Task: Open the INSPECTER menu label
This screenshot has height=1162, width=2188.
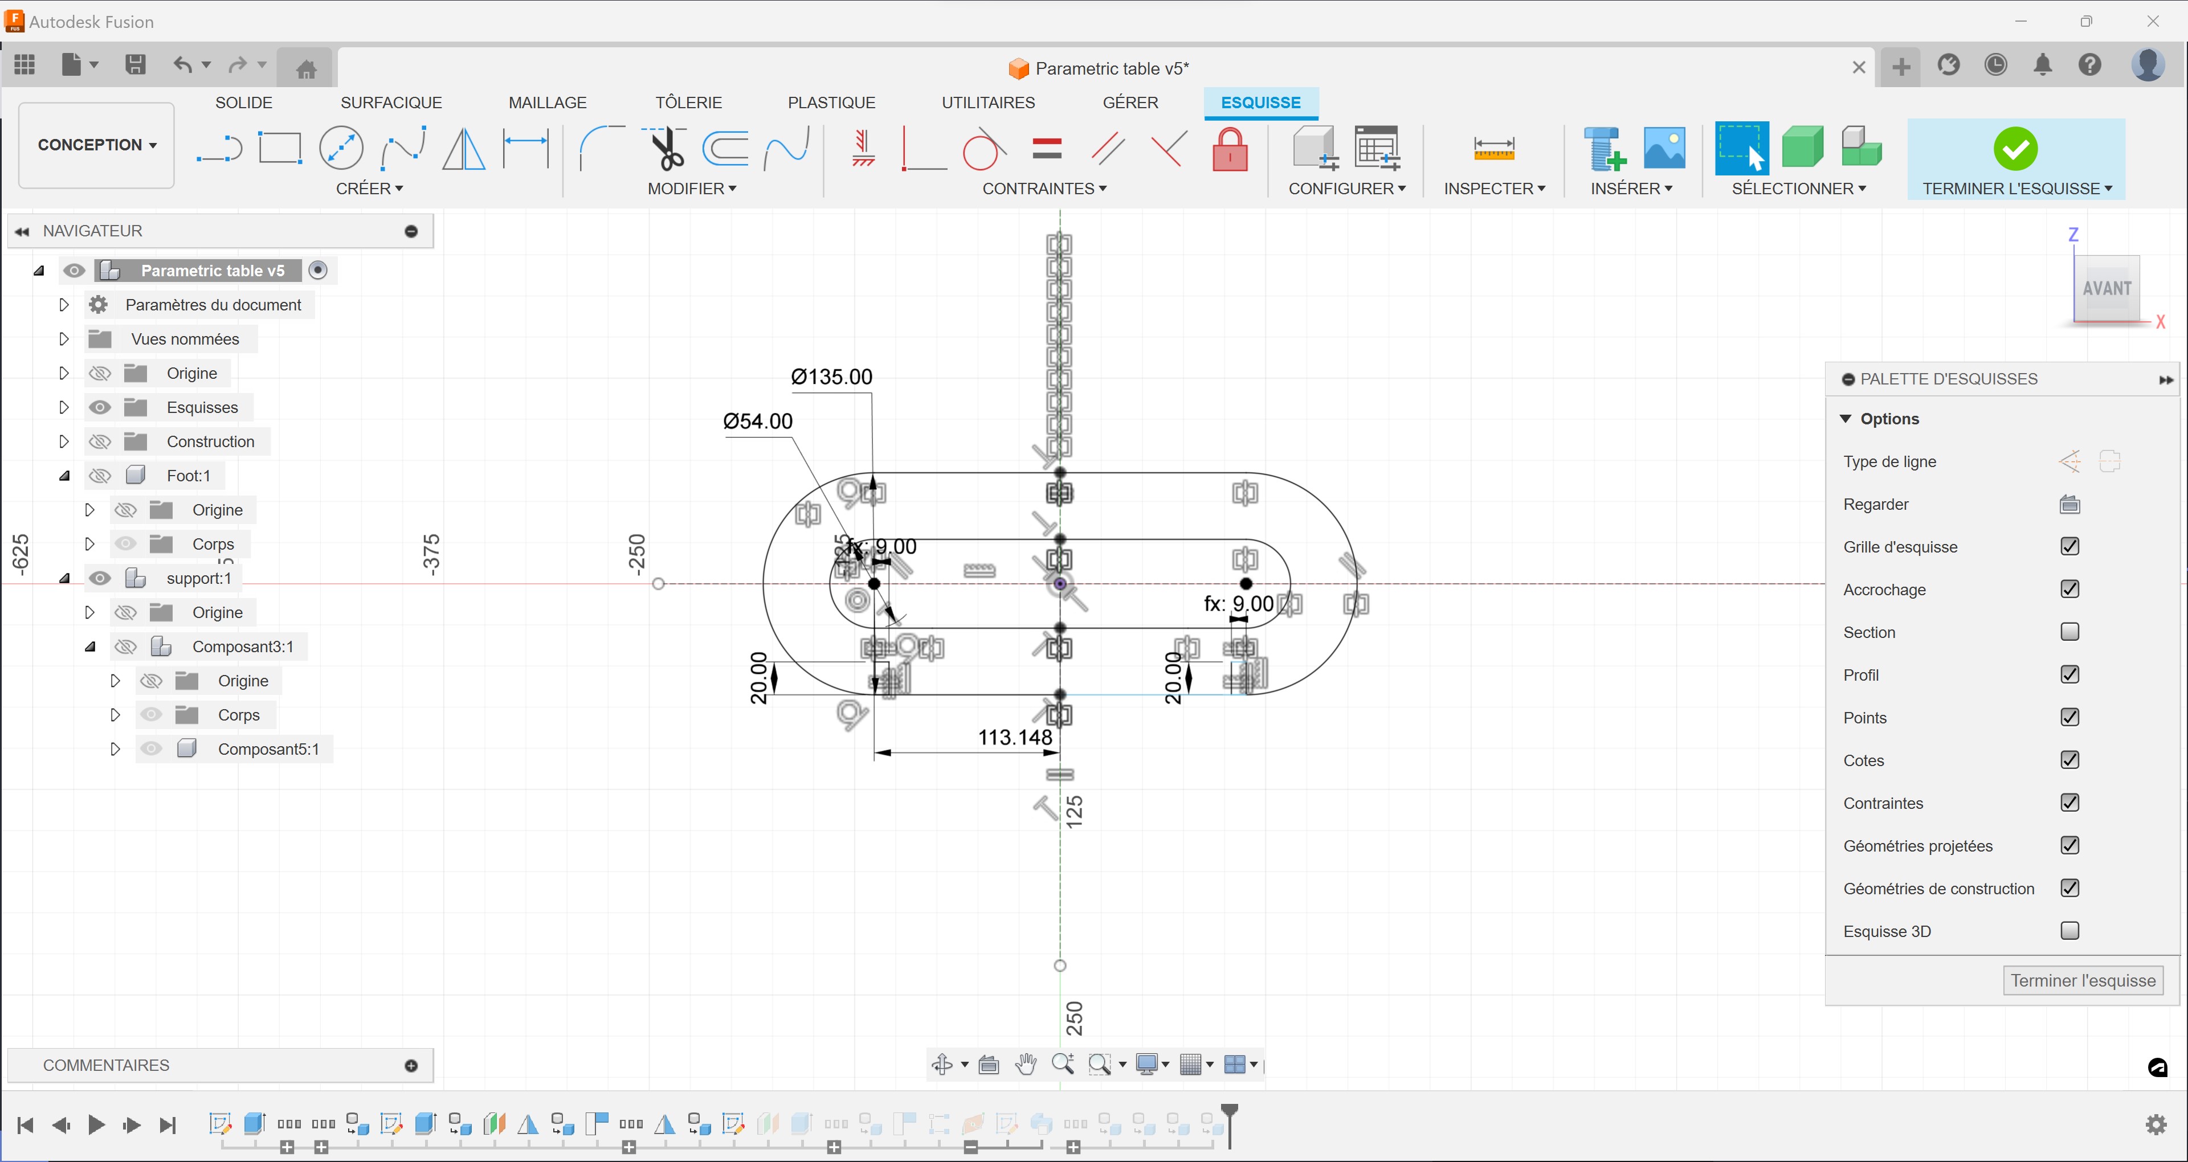Action: pos(1494,189)
